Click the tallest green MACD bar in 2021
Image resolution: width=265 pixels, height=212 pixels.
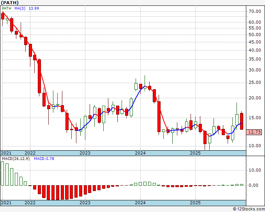pyautogui.click(x=2, y=174)
